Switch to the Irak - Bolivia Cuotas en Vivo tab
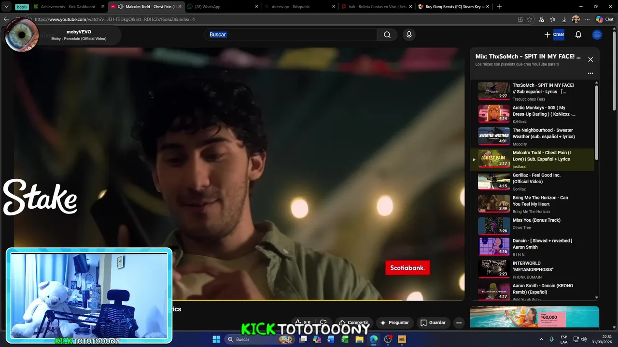Viewport: 618px width, 347px height. [x=376, y=7]
